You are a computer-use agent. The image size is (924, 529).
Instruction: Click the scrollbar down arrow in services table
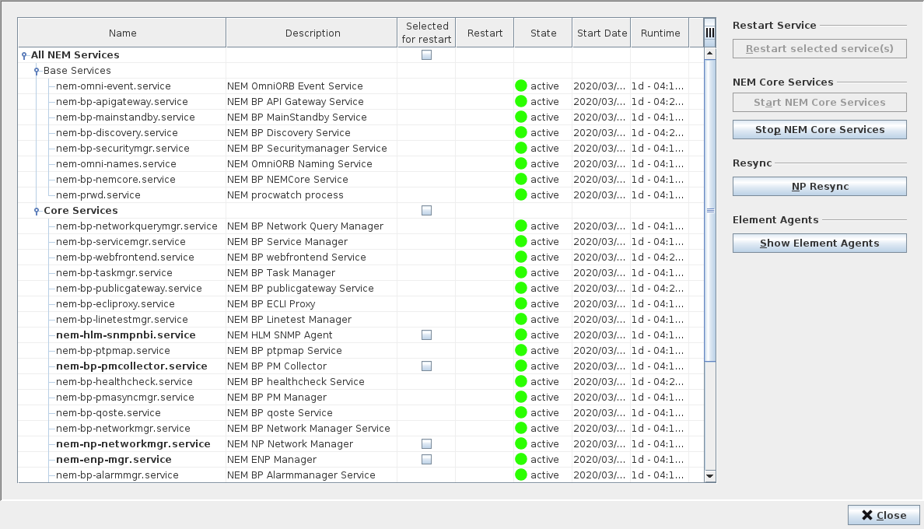click(709, 475)
